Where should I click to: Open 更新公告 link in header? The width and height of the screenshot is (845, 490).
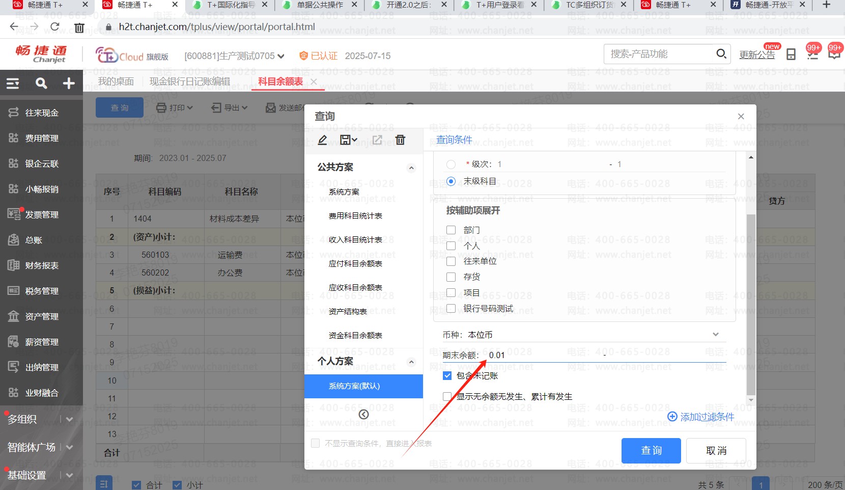tap(757, 55)
